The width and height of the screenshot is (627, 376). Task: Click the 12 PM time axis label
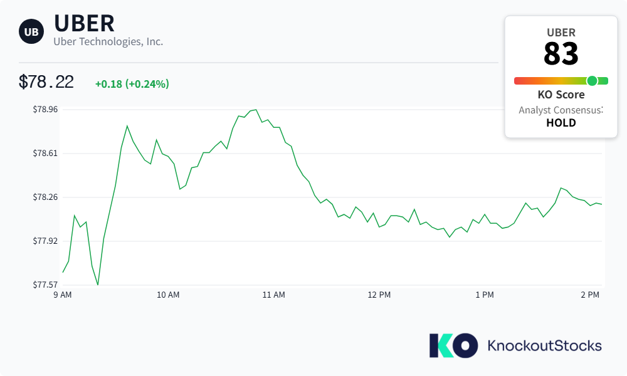pos(379,295)
